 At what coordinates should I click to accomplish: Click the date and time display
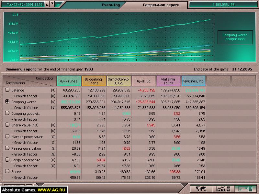coord(23,5)
